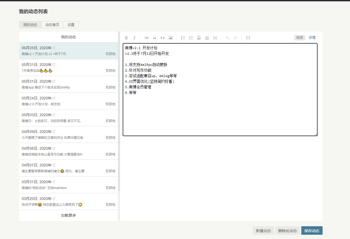Screen dimensions: 350x239
Task: Insert a heading with title icon
Action: pos(199,38)
